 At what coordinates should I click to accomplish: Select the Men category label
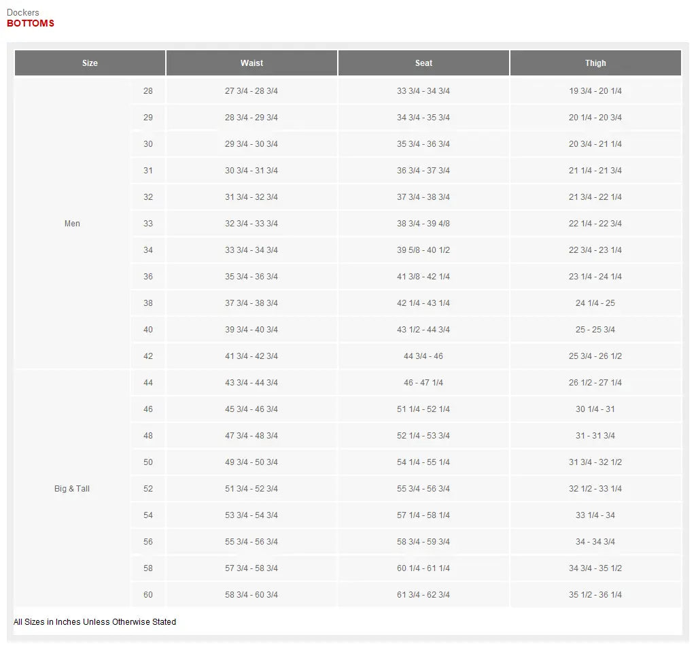pyautogui.click(x=72, y=224)
